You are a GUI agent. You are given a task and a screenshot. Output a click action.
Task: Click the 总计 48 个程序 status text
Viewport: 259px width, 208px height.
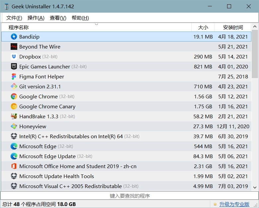pyautogui.click(x=39, y=204)
